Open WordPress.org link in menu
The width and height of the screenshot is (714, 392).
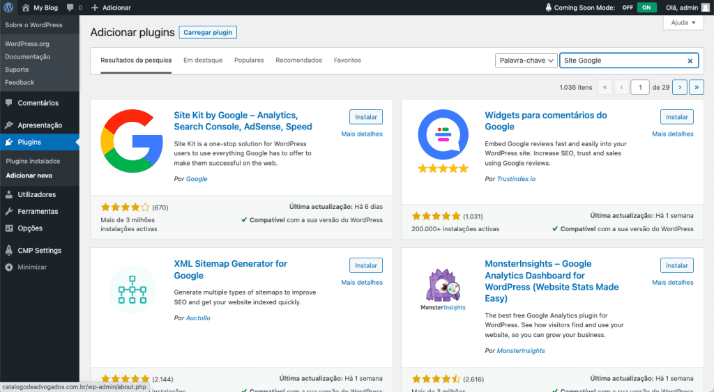pos(27,44)
